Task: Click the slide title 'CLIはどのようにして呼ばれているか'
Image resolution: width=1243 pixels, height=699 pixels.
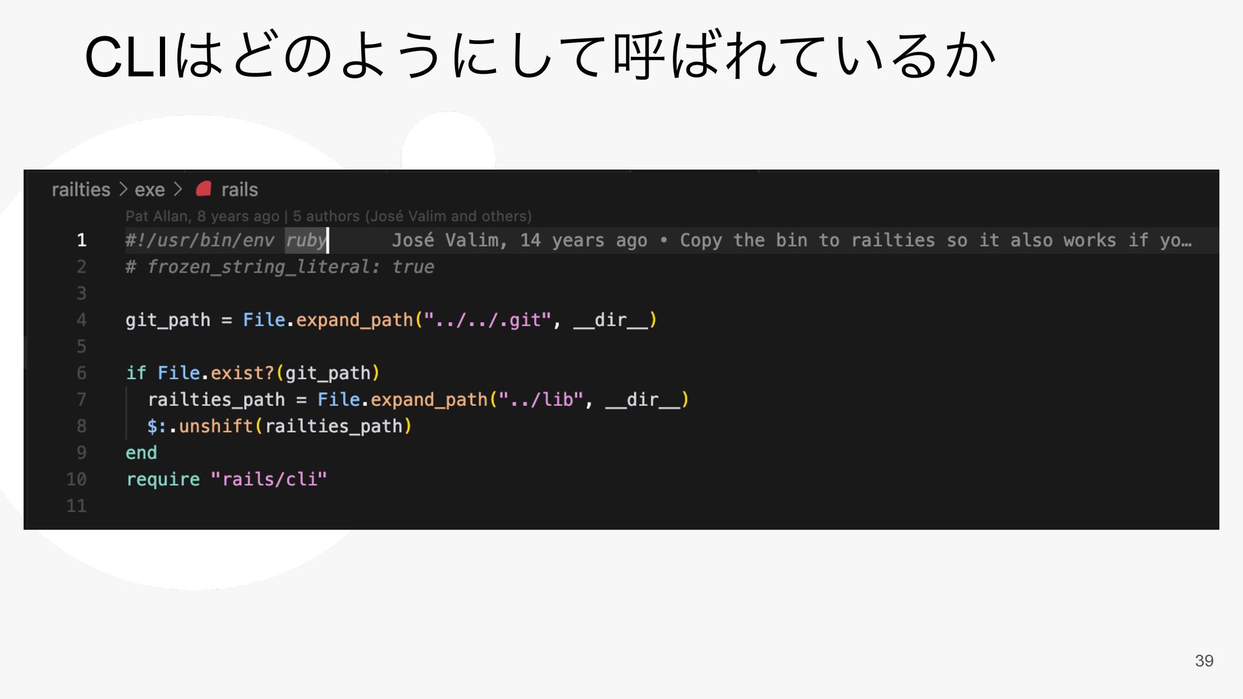Action: click(540, 56)
